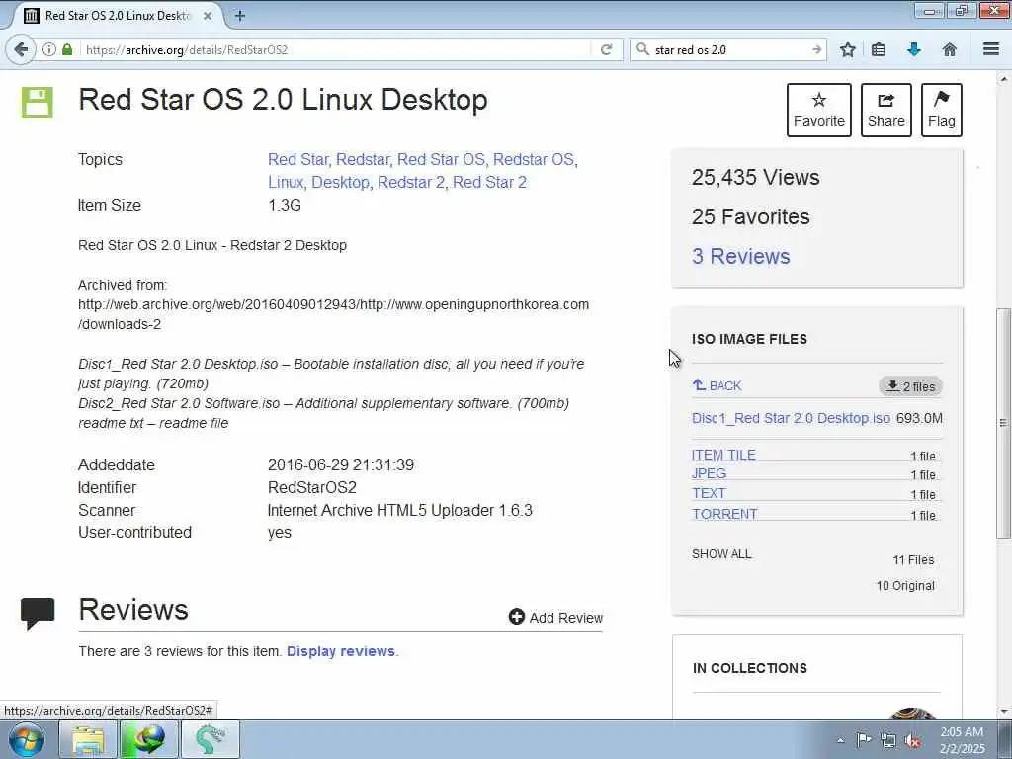Favorite this item with the star button
This screenshot has height=759, width=1012.
point(819,110)
